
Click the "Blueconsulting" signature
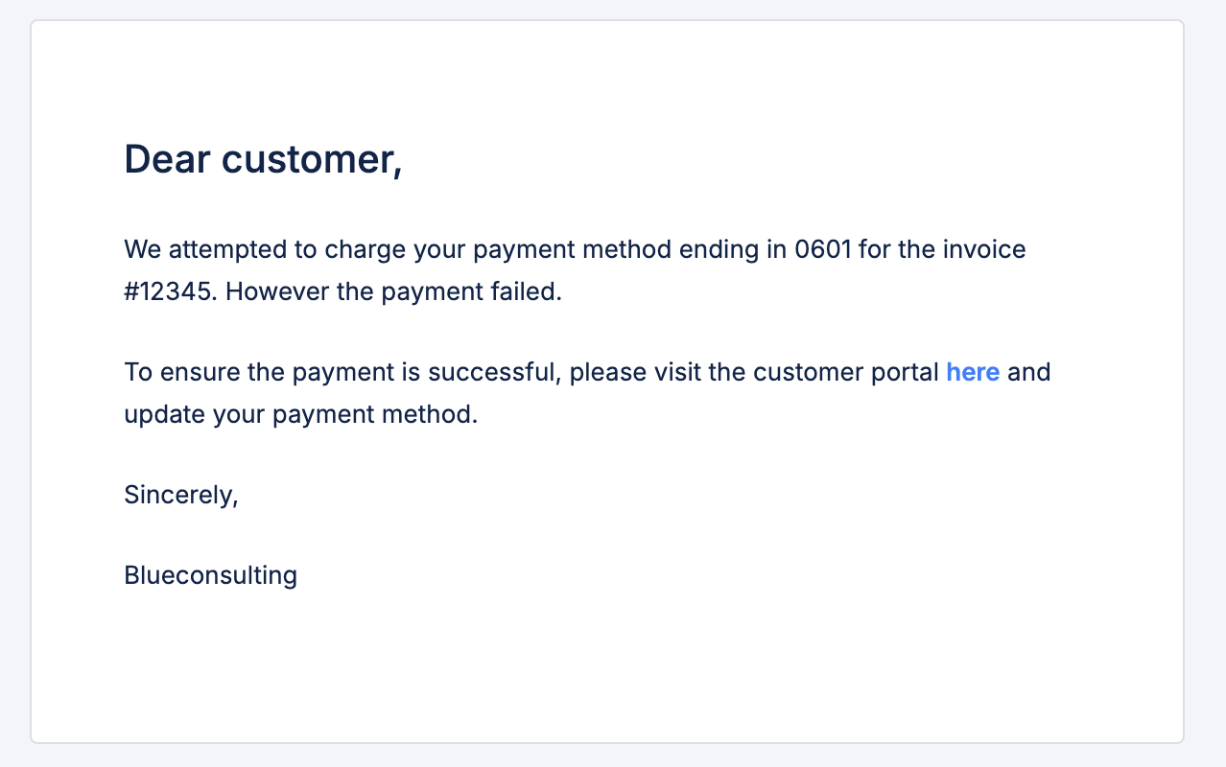click(210, 575)
